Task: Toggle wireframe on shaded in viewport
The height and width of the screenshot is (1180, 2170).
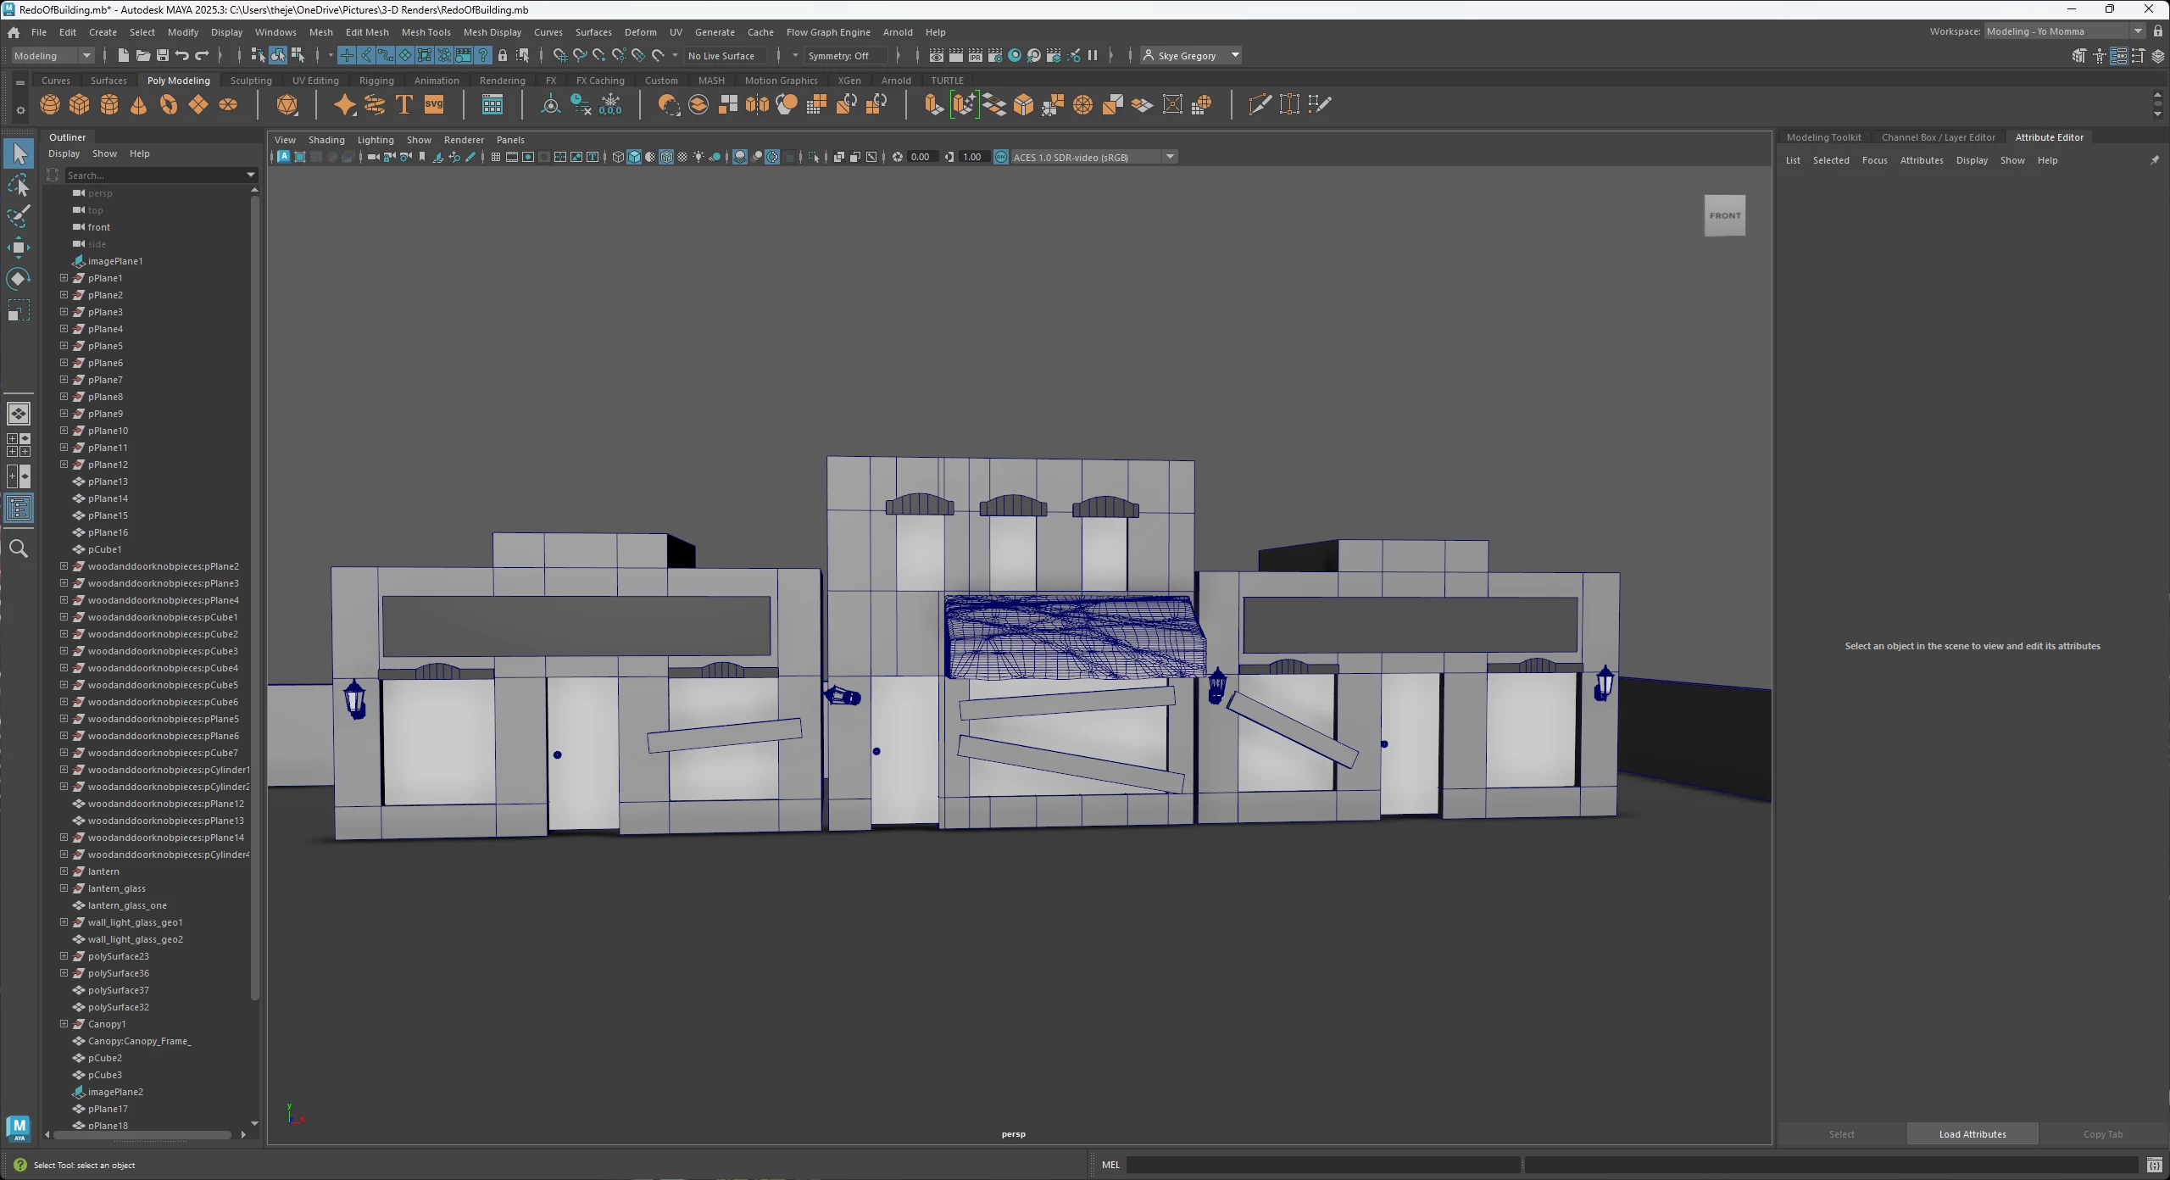Action: click(x=666, y=157)
